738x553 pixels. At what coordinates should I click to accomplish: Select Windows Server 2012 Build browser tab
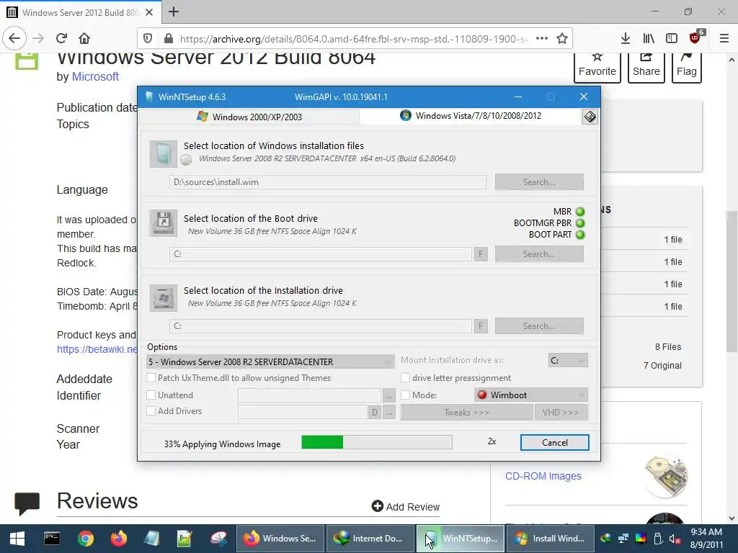[81, 12]
